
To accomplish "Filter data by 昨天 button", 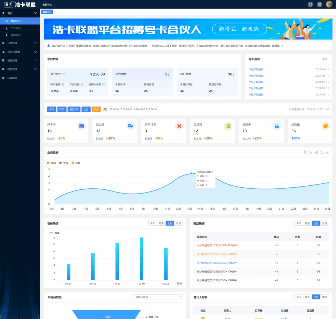I will 62,109.
